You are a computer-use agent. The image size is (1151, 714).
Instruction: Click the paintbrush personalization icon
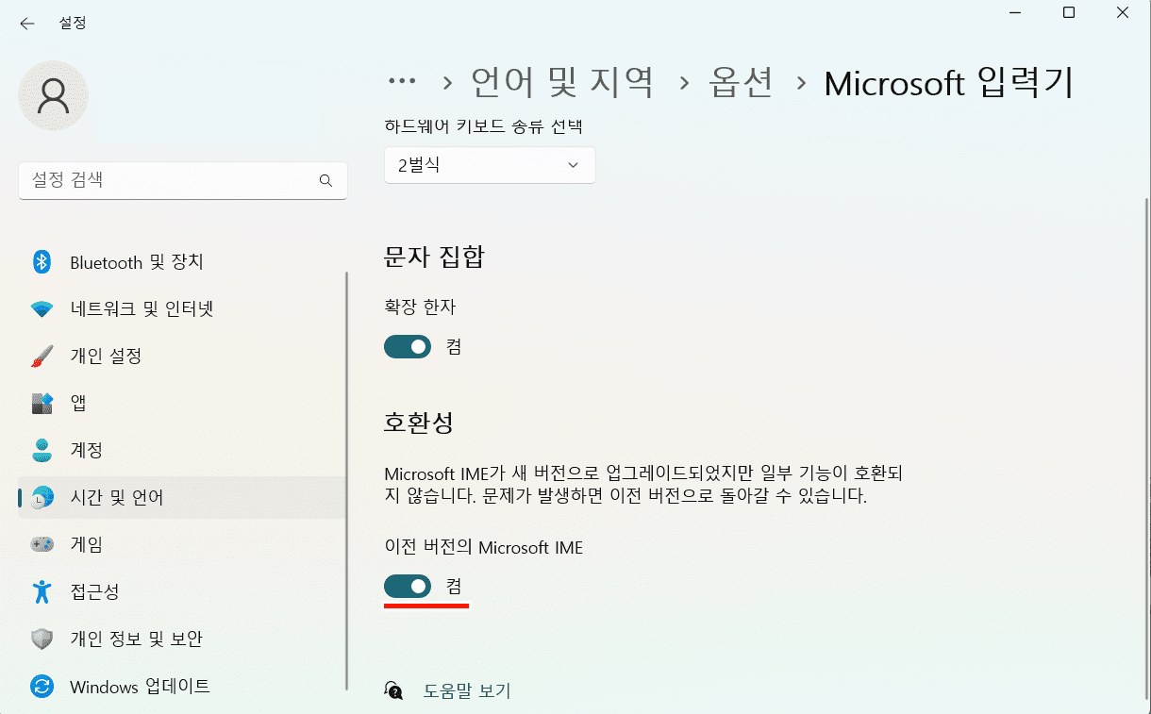[x=42, y=357]
